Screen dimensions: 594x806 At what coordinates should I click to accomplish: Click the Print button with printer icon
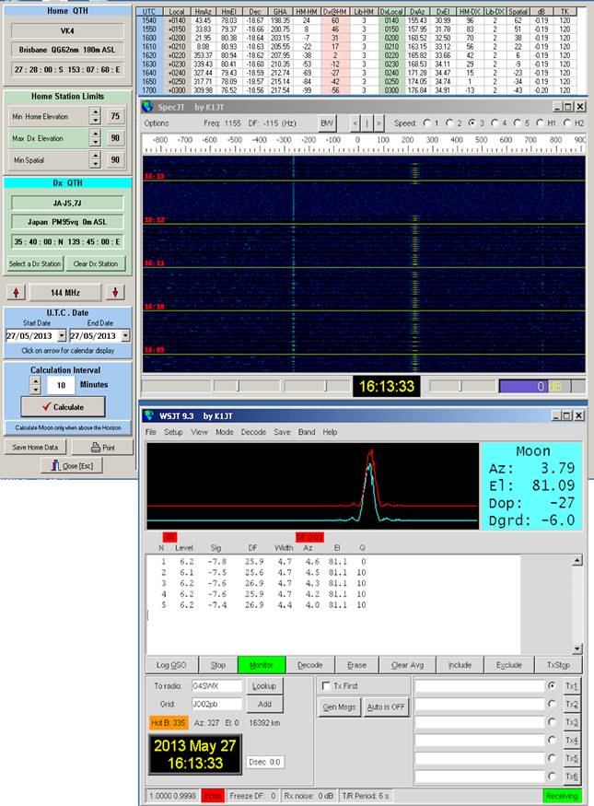coord(101,447)
